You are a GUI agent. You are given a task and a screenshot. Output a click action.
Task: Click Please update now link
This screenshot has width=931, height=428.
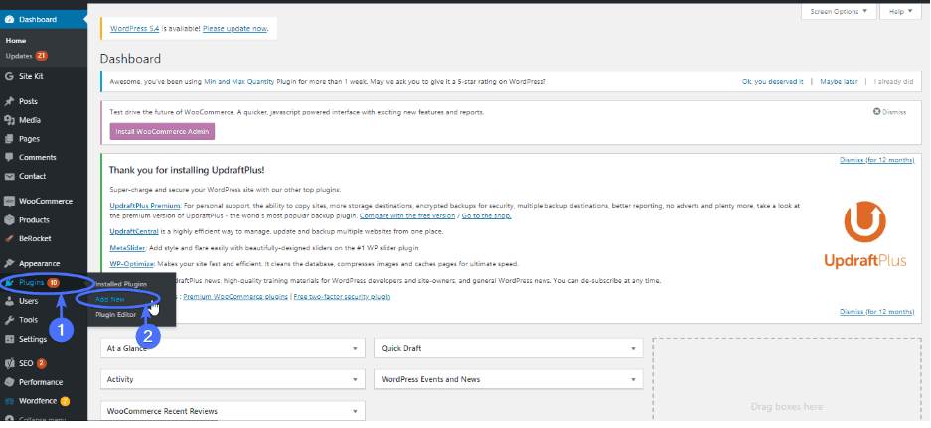click(x=234, y=28)
